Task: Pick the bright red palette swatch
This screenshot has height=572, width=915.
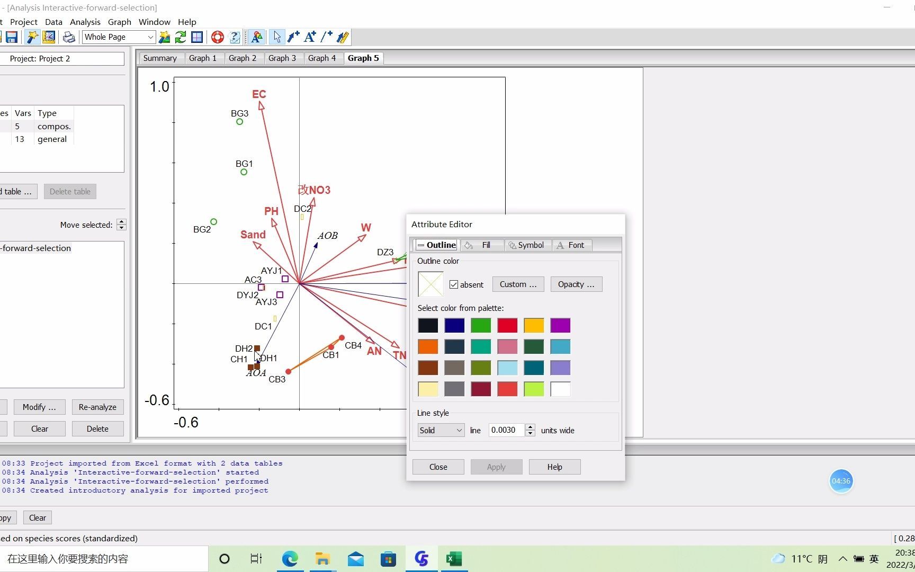Action: pos(507,325)
